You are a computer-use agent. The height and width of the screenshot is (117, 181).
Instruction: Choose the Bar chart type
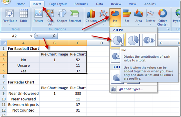coord(127,17)
